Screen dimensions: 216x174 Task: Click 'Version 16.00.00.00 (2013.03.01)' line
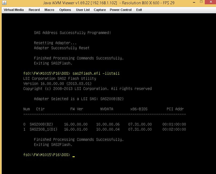(x=58, y=84)
